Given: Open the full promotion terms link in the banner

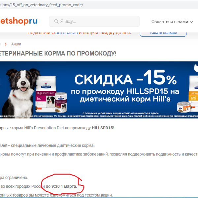Looking at the screenshot, I should point(120,113).
